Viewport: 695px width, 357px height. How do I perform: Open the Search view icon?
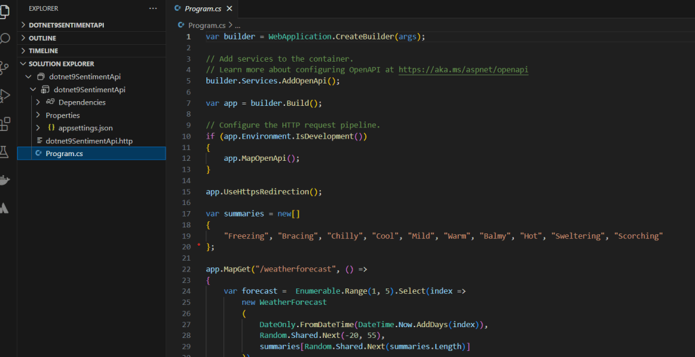click(x=5, y=39)
